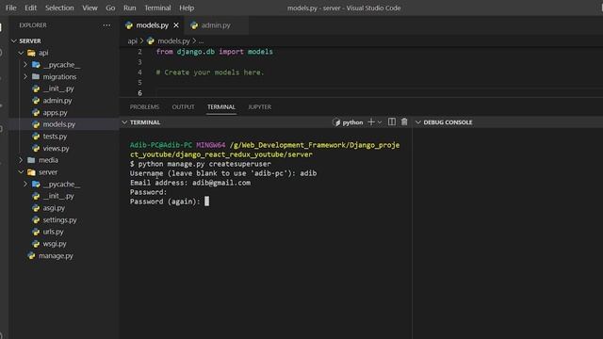
Task: Expand the migrations folder
Action: (x=25, y=76)
